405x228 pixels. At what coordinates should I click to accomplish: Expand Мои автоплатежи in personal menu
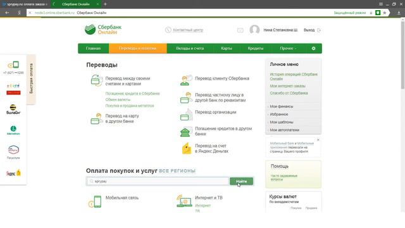point(284,130)
